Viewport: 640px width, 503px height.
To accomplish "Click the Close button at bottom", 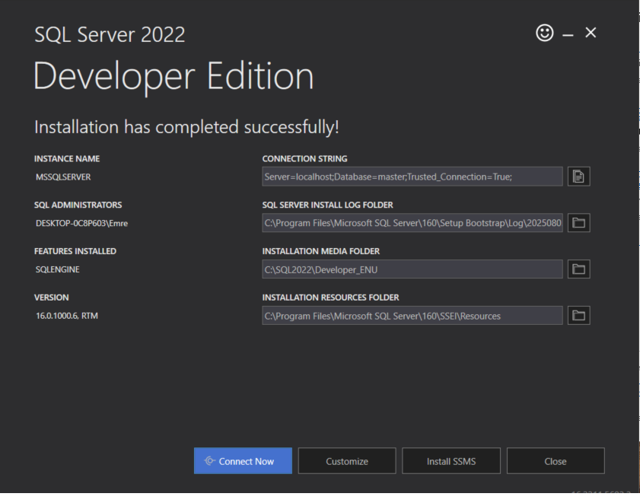I will pyautogui.click(x=556, y=461).
